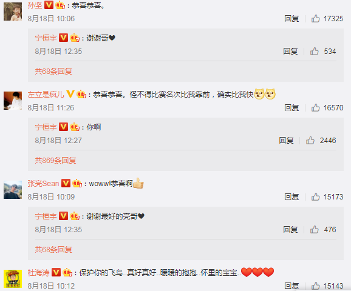Viewport: 351px width, 291px height.
Task: Reply to 左立是疯儿's comment
Action: 291,108
